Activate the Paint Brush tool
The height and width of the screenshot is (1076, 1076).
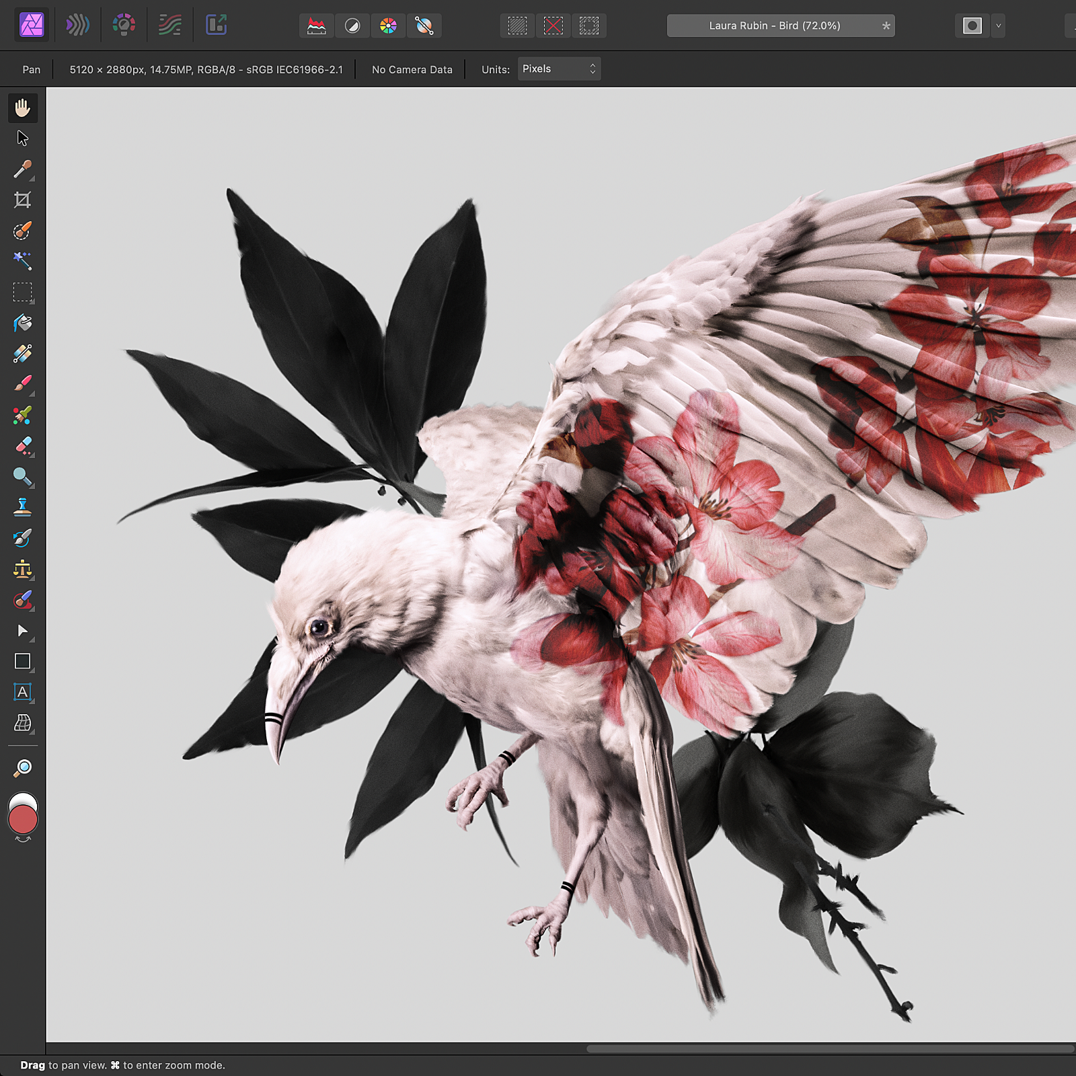pos(22,384)
